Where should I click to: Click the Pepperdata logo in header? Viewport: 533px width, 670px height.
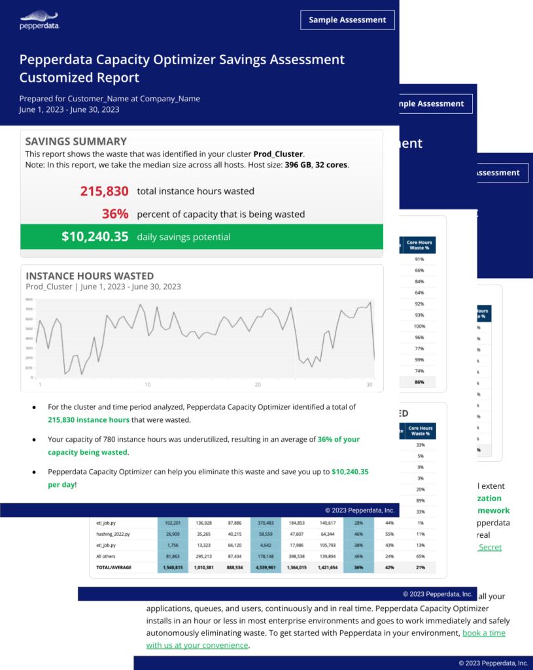click(x=40, y=20)
